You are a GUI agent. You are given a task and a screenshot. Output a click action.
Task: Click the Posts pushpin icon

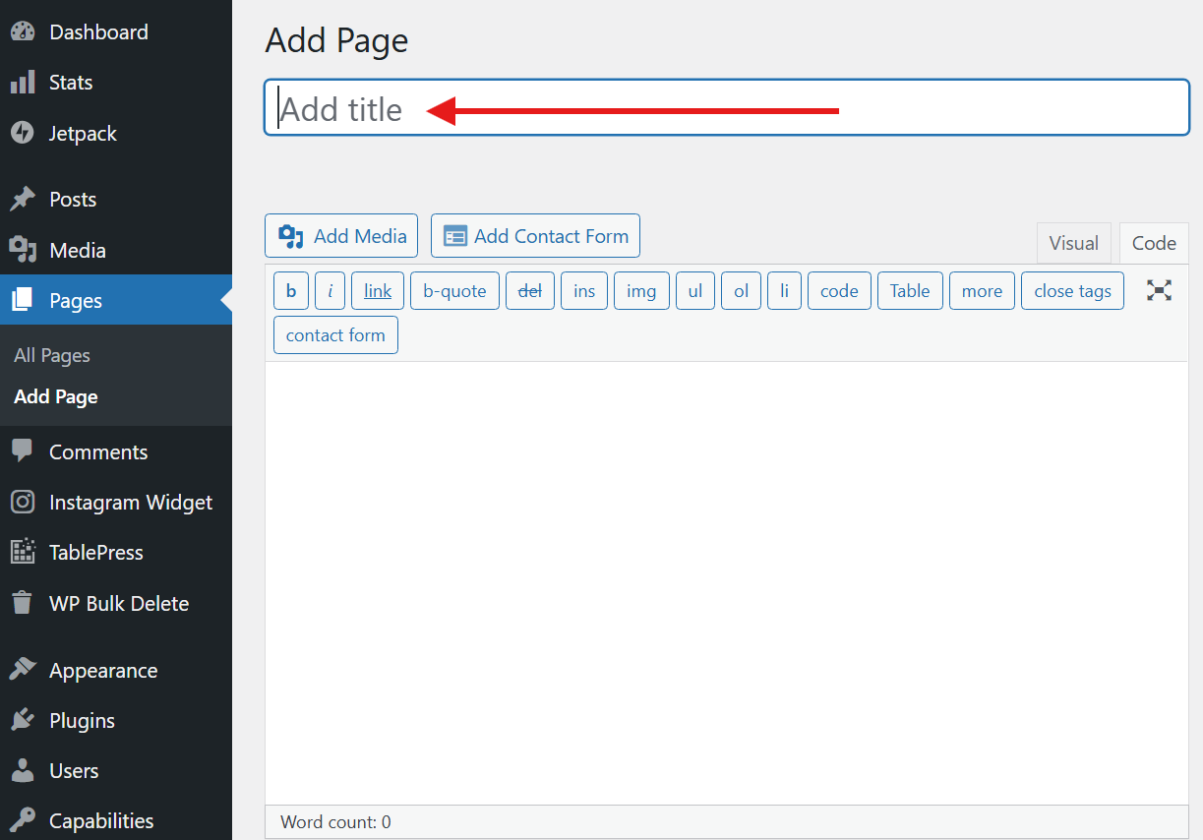tap(23, 199)
